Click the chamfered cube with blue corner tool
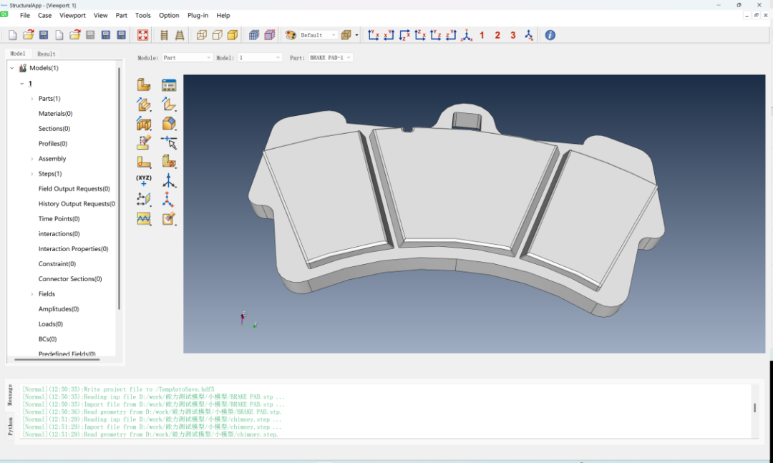Screen dimensions: 773x463 click(169, 123)
